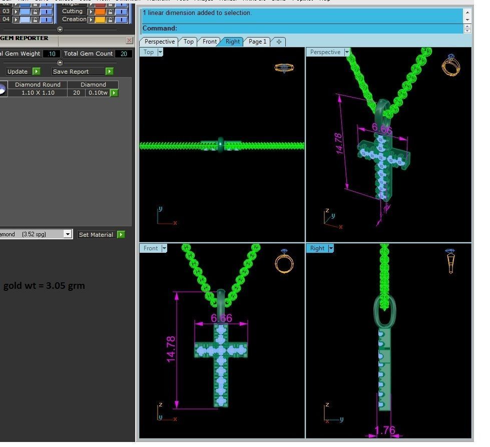Screen dimensions: 490x447
Task: Open the Perspective viewport dropdown menu
Action: tap(346, 52)
